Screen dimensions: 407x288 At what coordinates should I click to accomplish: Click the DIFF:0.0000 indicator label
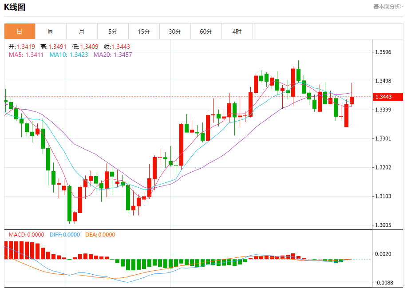65,235
